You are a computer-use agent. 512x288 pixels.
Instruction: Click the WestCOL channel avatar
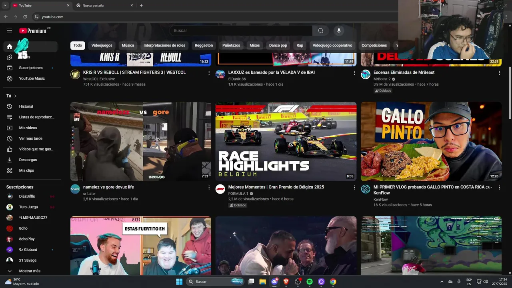click(75, 74)
